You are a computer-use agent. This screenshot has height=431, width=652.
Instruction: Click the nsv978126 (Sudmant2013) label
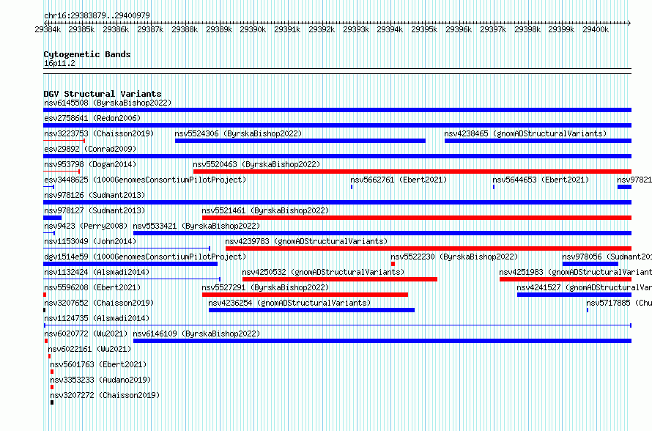click(95, 195)
